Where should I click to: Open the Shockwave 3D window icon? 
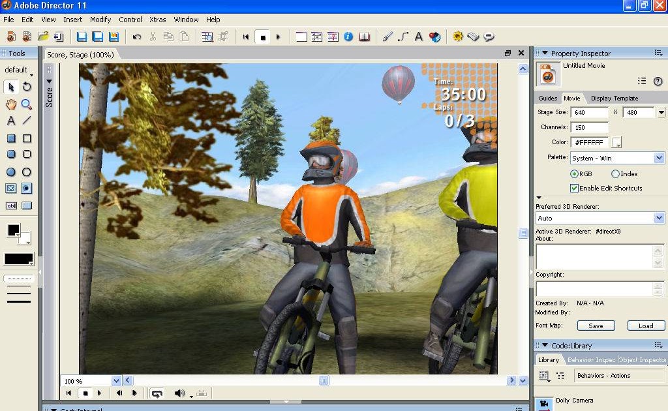point(434,37)
